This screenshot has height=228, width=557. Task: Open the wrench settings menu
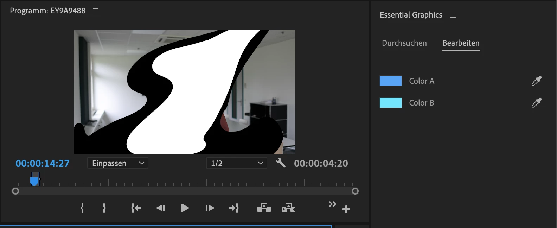pos(280,163)
